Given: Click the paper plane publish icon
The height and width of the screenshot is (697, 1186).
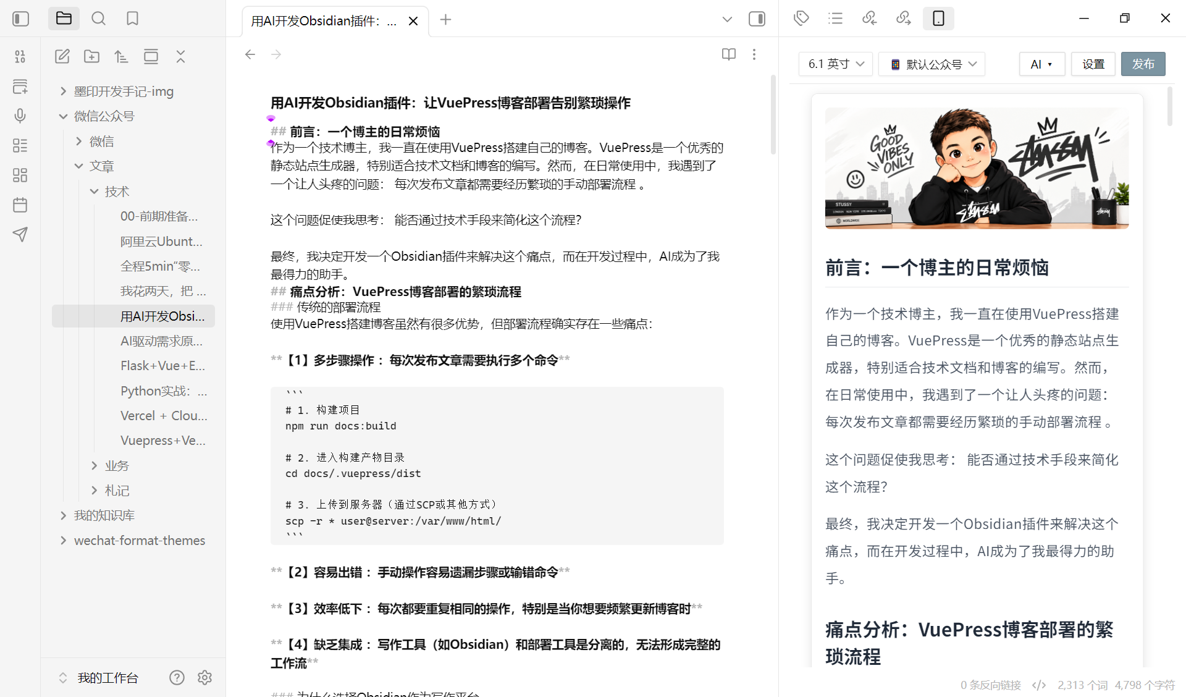Looking at the screenshot, I should (20, 234).
